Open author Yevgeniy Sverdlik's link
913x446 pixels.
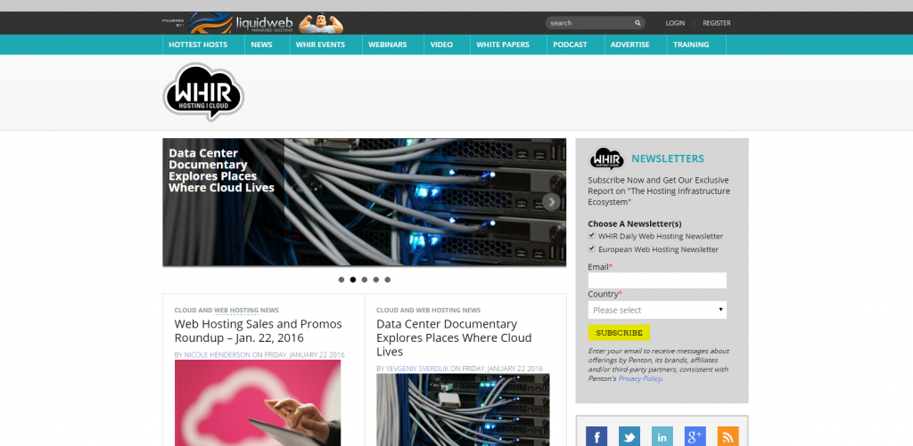coord(417,369)
